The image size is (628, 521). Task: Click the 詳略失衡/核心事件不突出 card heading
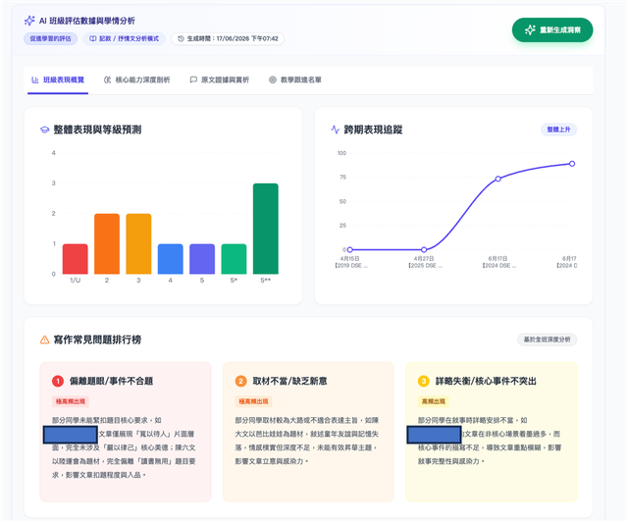[x=486, y=381]
